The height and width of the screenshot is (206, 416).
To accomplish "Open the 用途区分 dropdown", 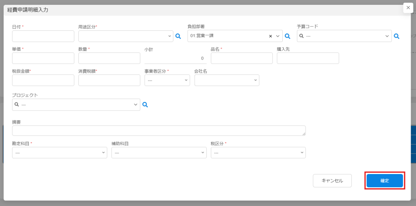I will pos(126,36).
